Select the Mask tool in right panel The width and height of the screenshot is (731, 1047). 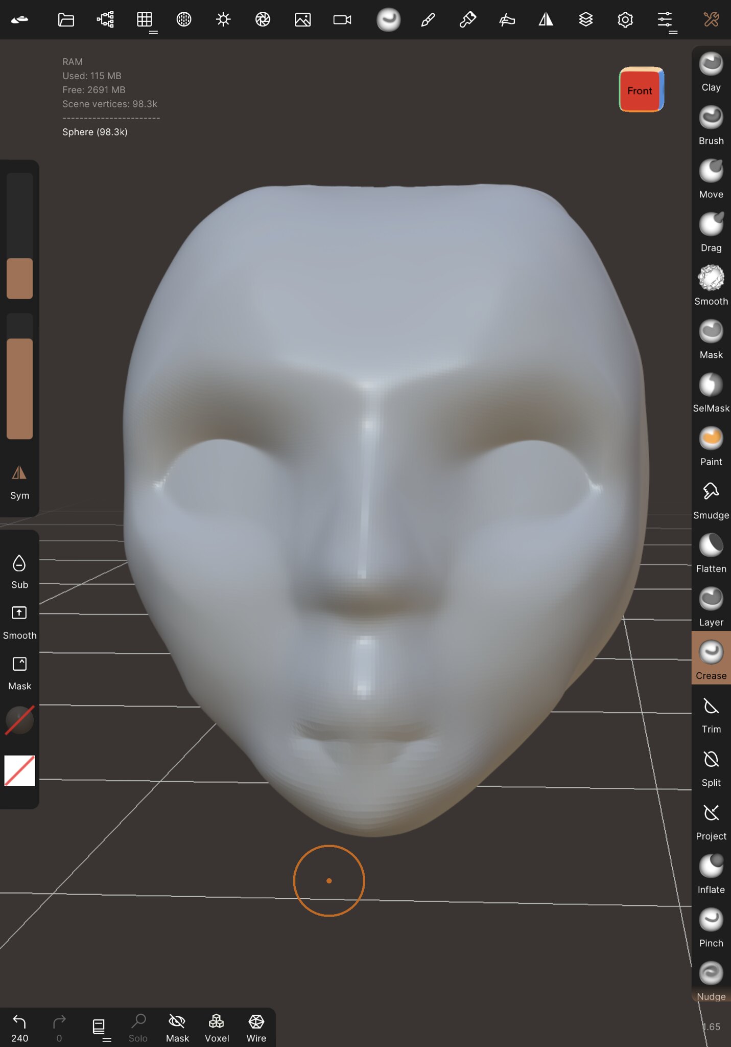point(711,340)
